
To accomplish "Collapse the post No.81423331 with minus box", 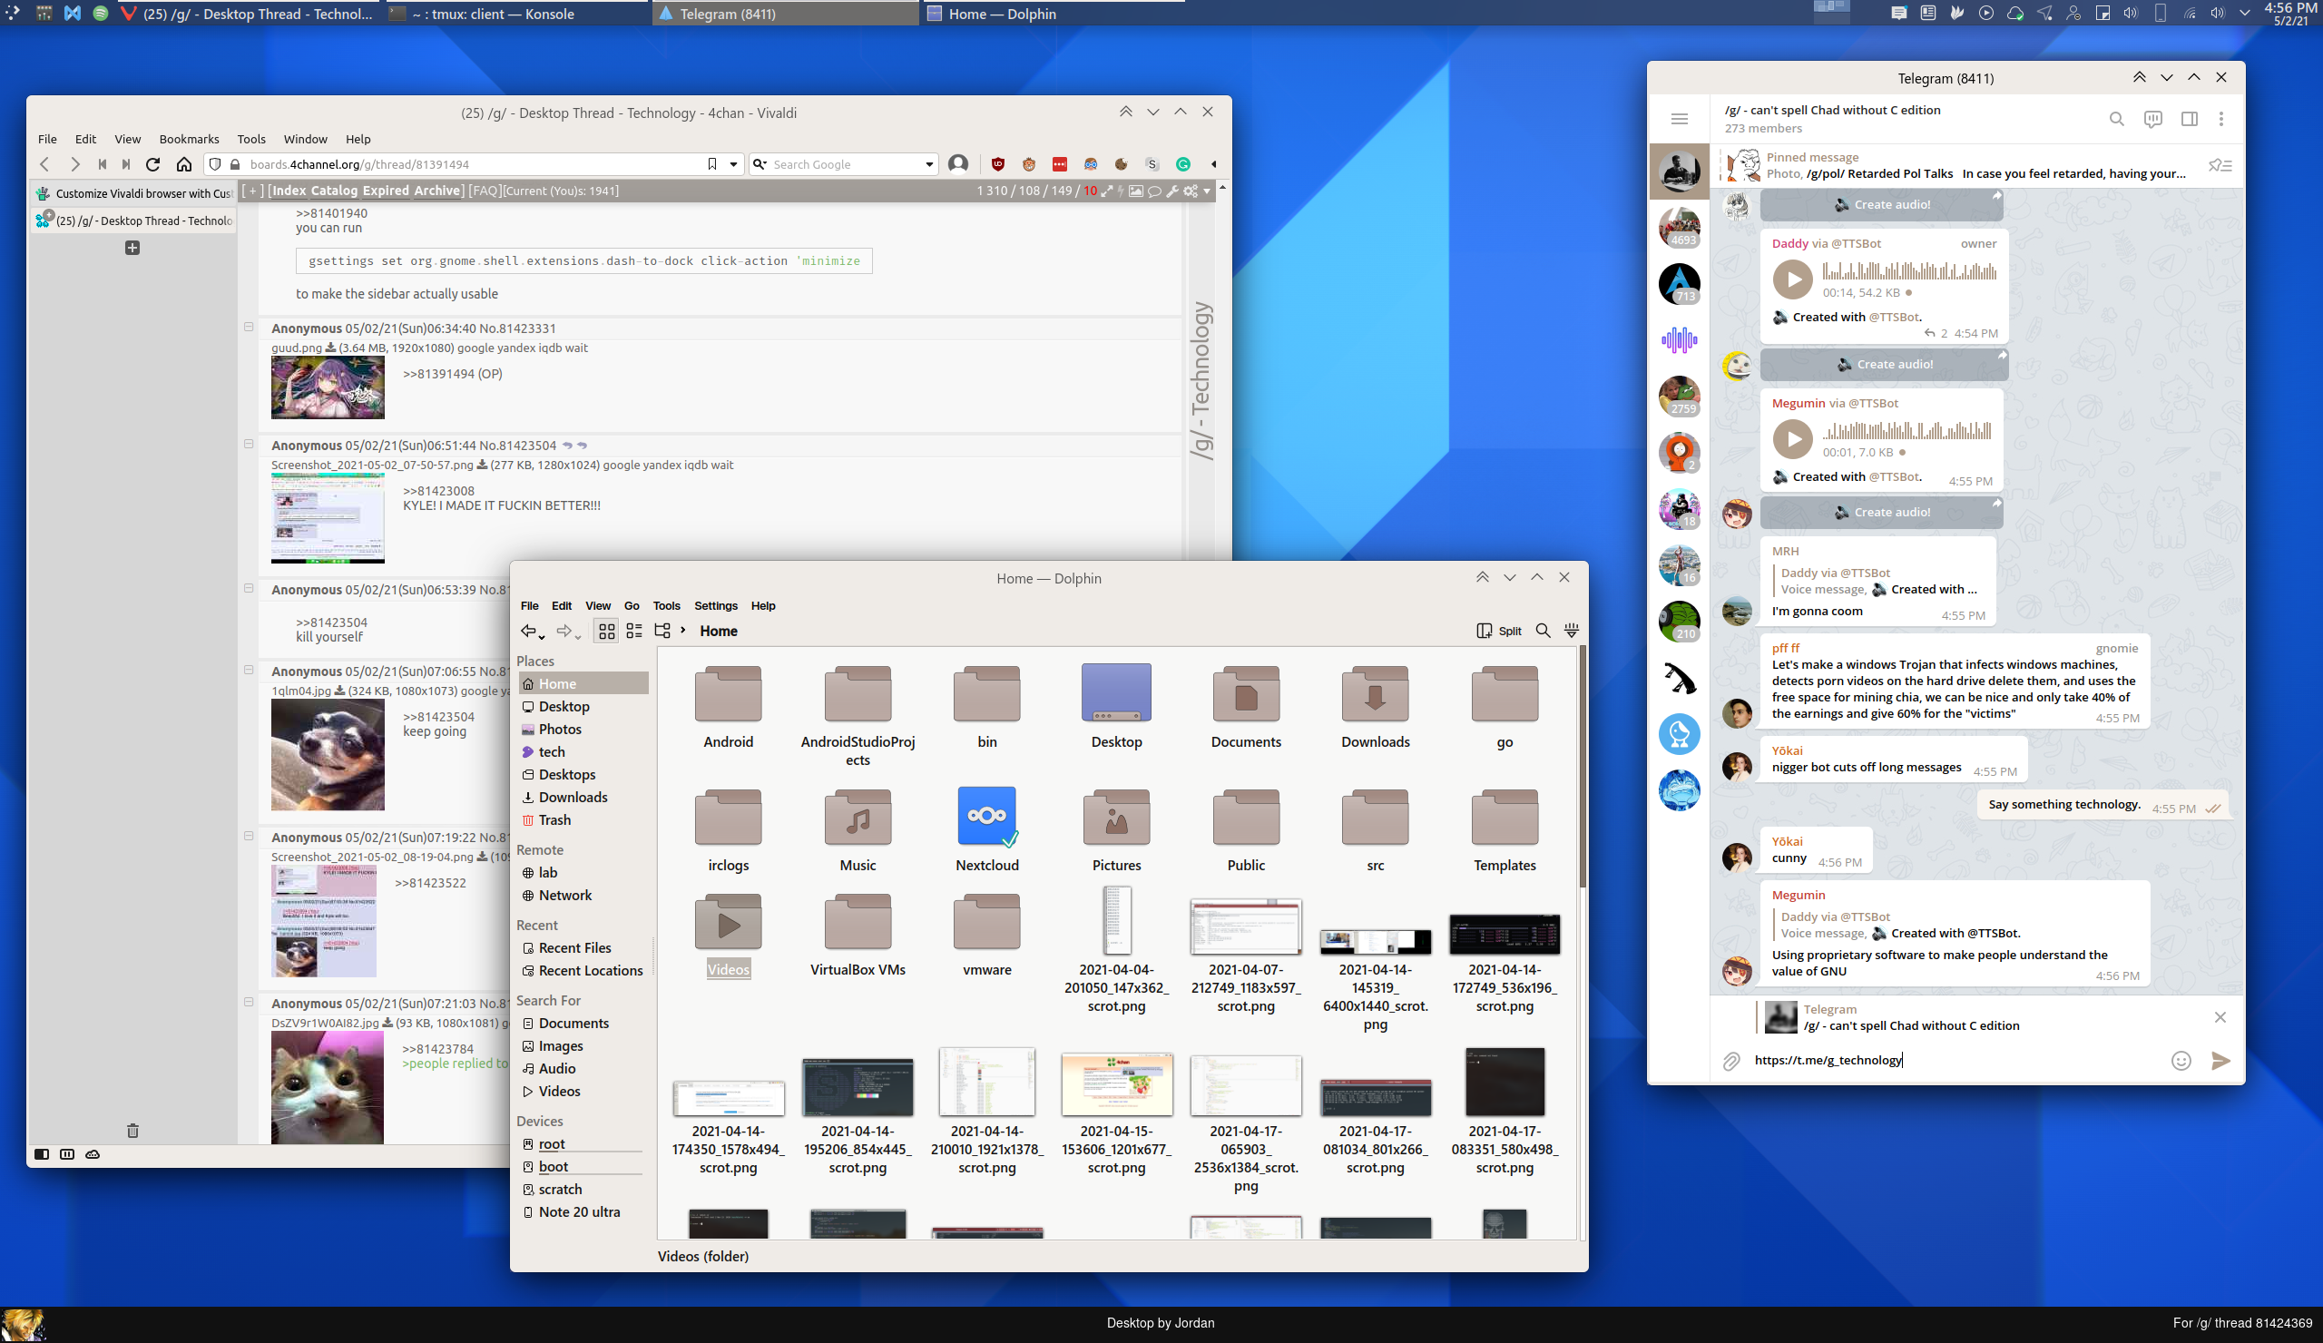I will [x=248, y=328].
